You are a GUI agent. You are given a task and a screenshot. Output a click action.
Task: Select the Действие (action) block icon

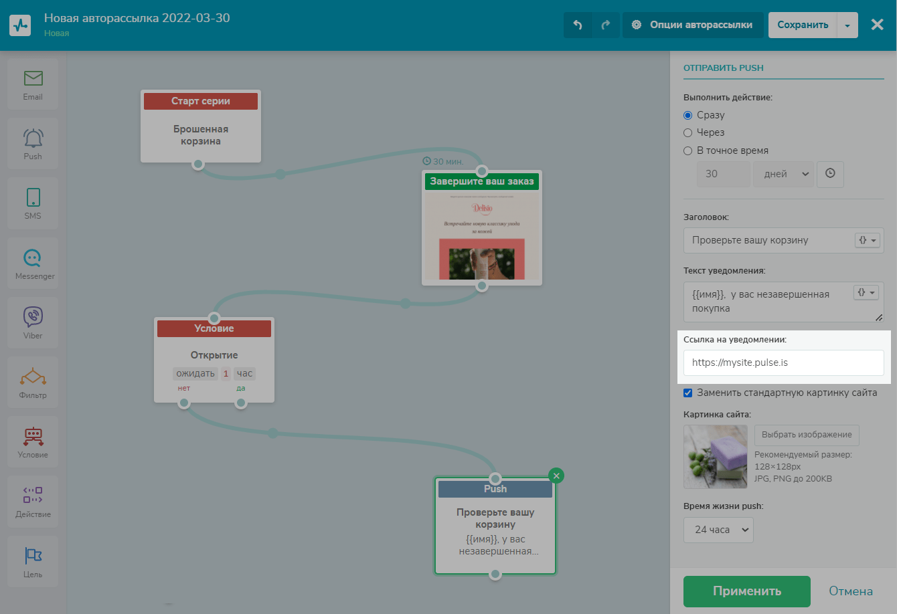pos(33,496)
